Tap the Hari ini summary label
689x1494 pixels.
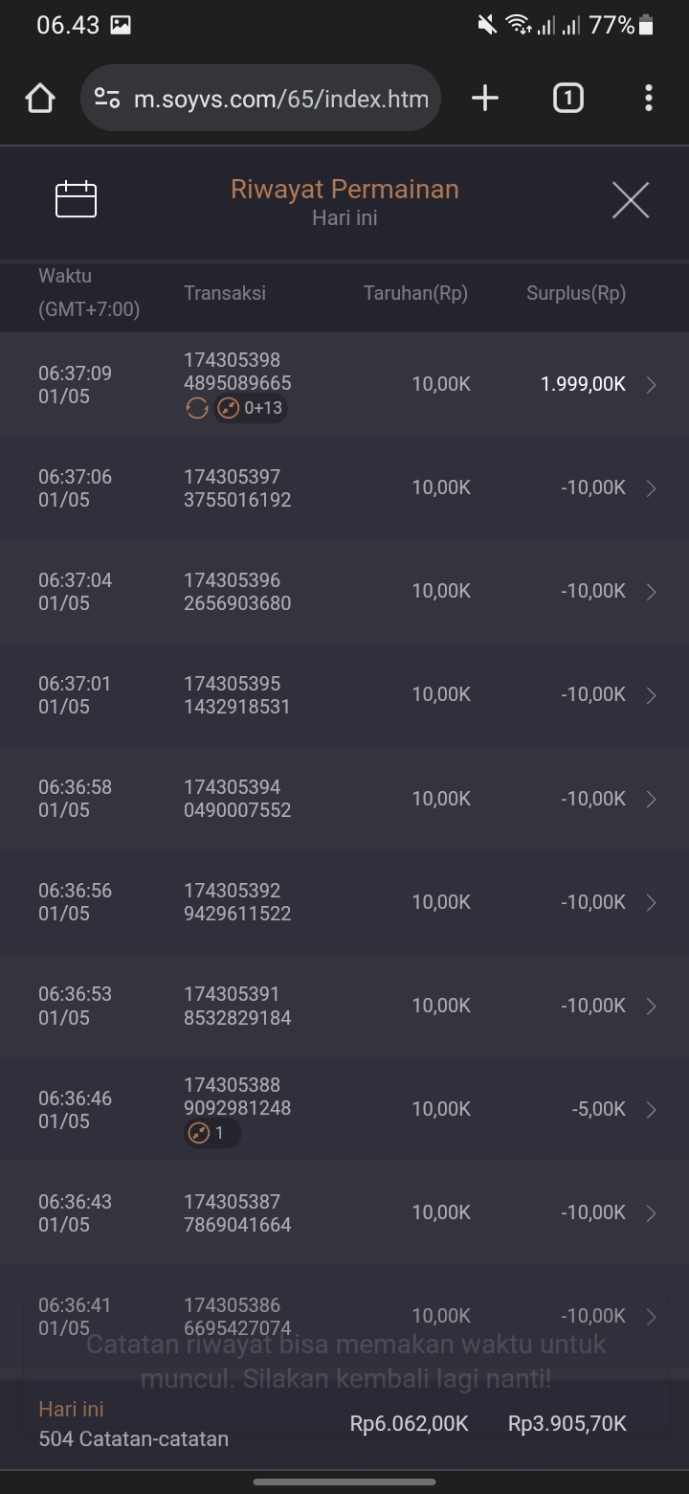(x=71, y=1409)
